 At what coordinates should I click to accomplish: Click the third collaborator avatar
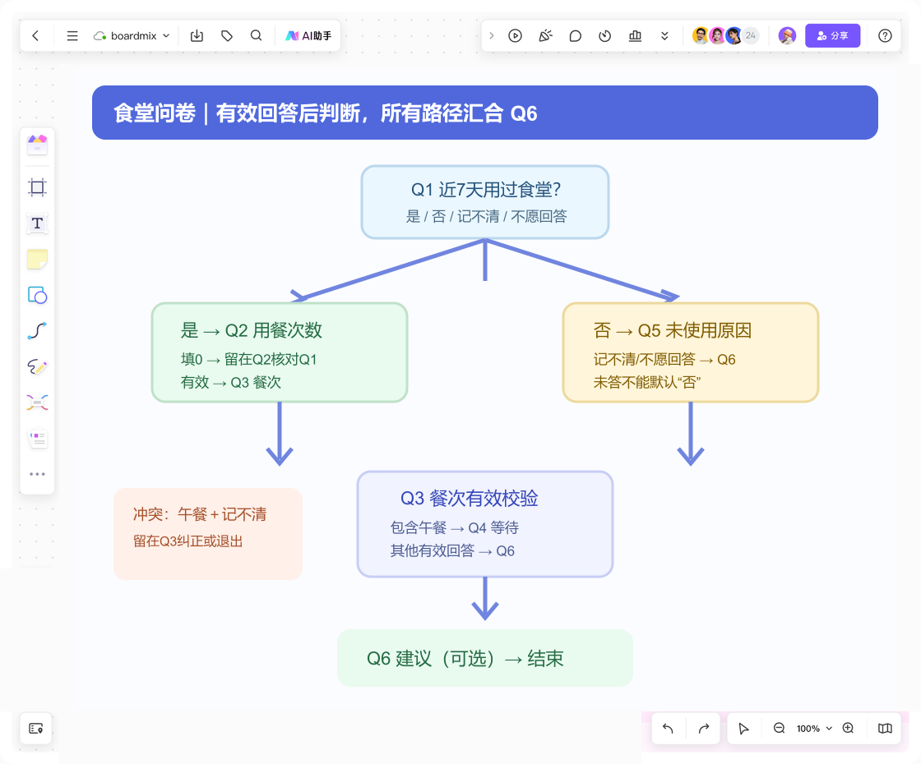click(x=734, y=36)
